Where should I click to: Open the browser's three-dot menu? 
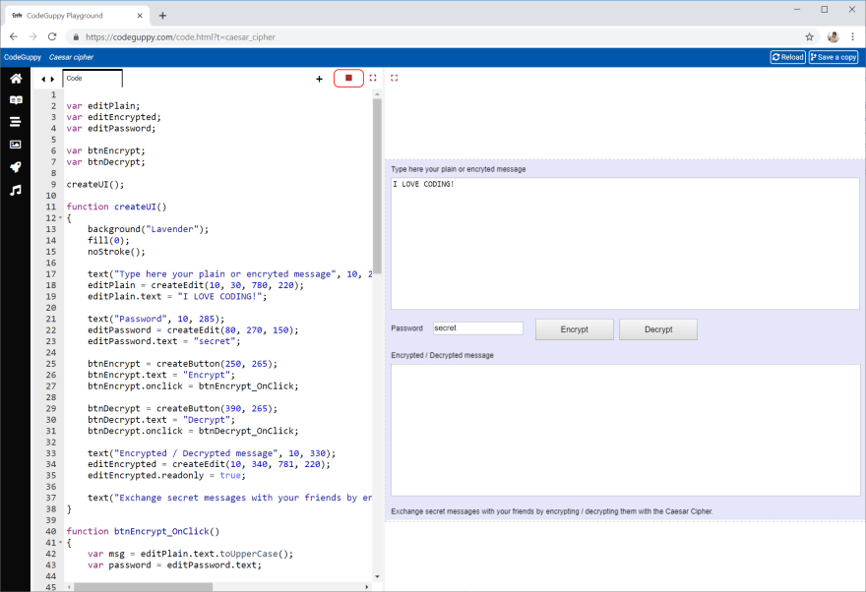(x=853, y=35)
